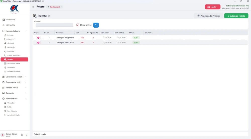Click Activ status badge of Drought Stella

[136, 43]
